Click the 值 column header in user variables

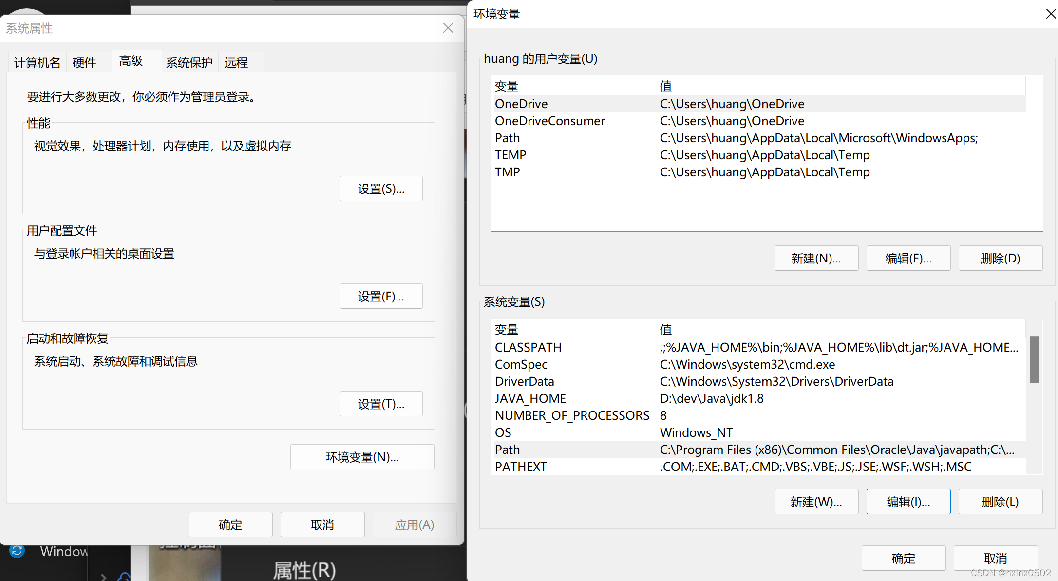(841, 86)
